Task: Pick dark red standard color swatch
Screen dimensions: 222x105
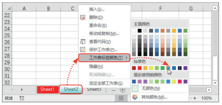Action: coord(134,68)
